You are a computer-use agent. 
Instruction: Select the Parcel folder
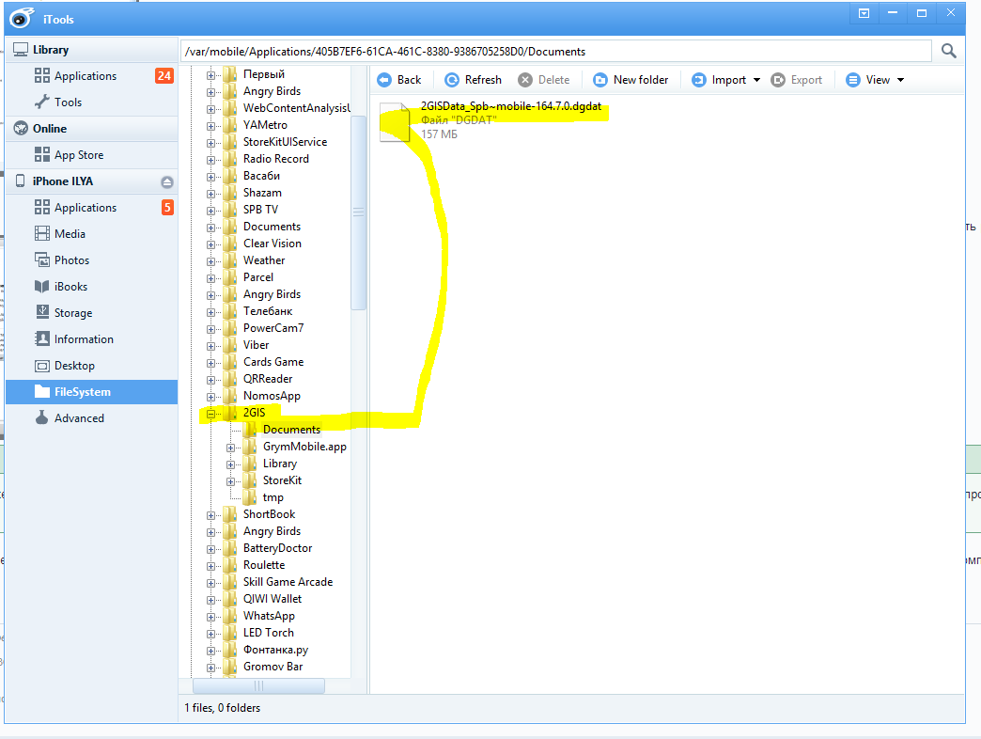(x=257, y=276)
